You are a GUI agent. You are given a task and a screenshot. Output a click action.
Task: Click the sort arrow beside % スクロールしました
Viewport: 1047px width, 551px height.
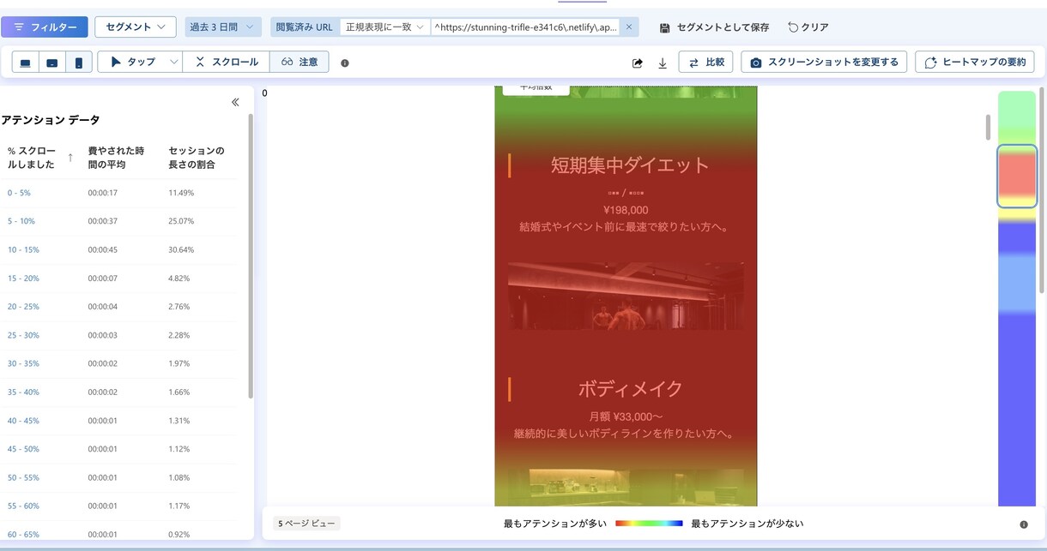click(x=70, y=158)
